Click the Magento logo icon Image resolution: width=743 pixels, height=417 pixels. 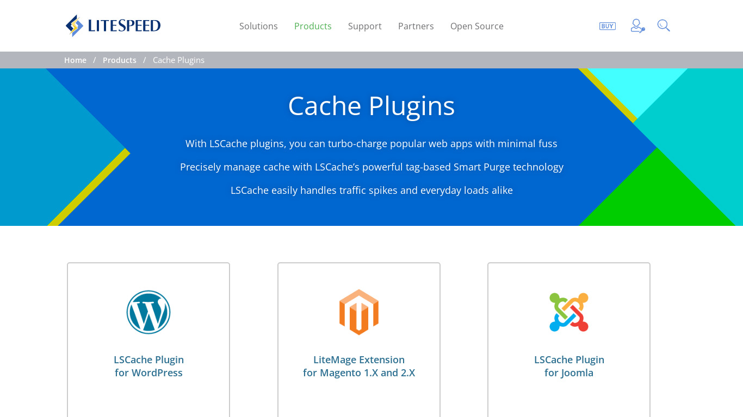[x=359, y=312]
